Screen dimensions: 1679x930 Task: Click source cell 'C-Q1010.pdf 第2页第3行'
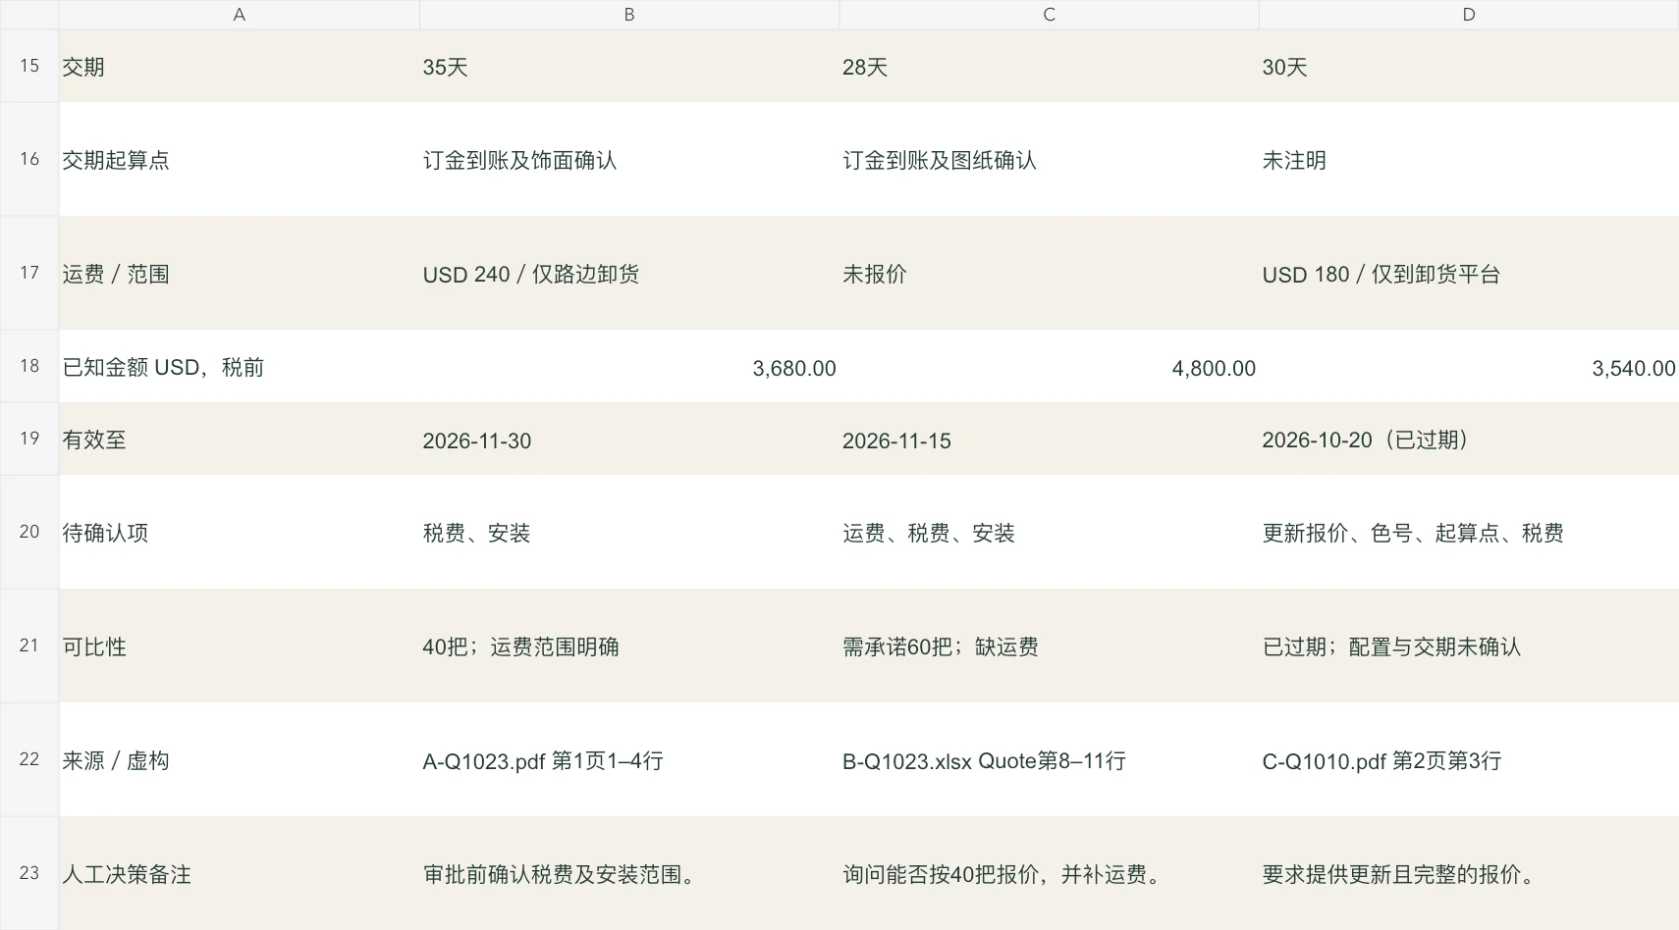(x=1469, y=759)
